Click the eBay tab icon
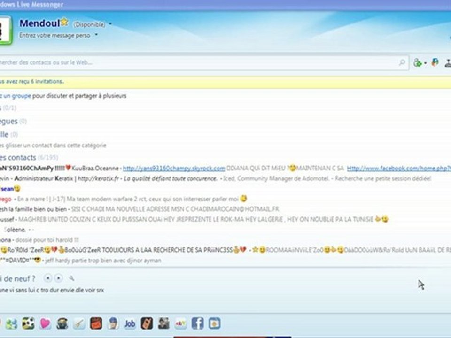This screenshot has width=451, height=338. click(x=180, y=323)
